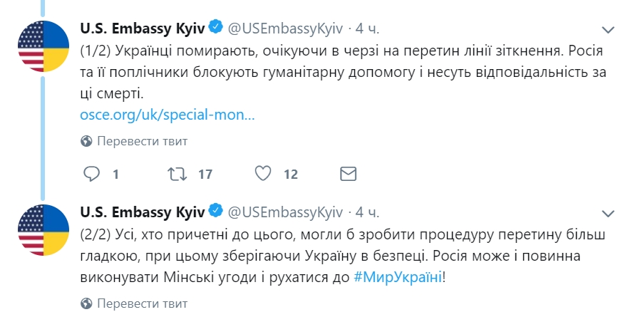Screen dimensions: 643x312
Task: Send first tweet via envelope message icon
Action: (348, 175)
